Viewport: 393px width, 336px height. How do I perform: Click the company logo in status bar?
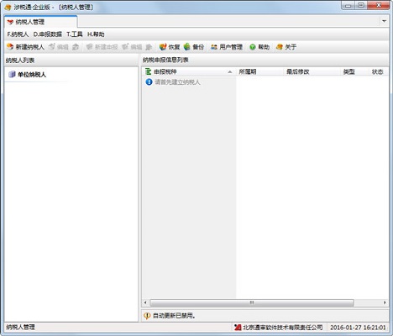(x=238, y=327)
